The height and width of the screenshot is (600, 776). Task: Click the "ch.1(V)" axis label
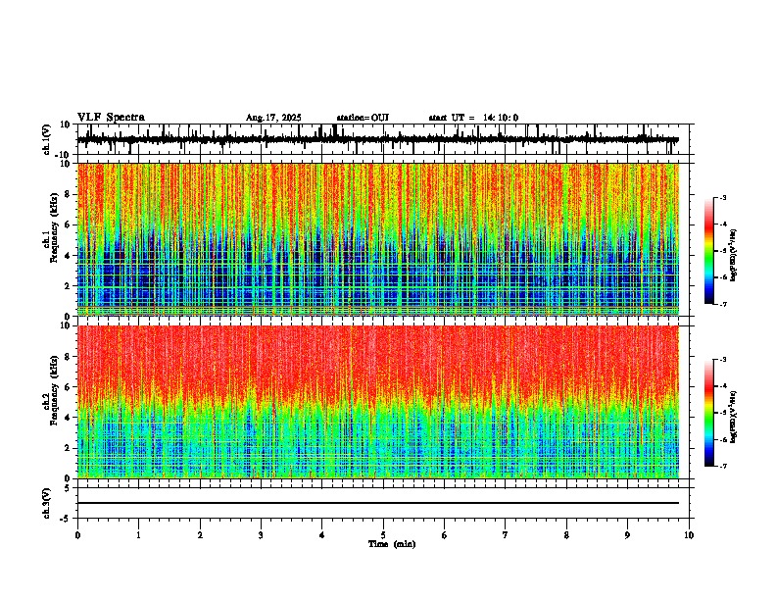[47, 139]
